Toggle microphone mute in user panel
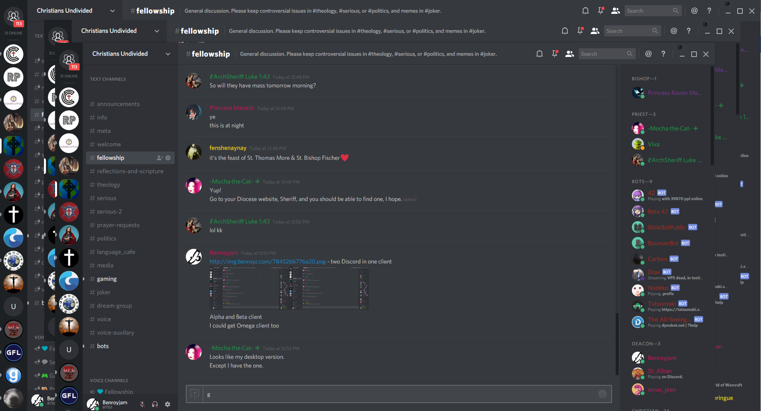This screenshot has height=411, width=761. (x=142, y=404)
